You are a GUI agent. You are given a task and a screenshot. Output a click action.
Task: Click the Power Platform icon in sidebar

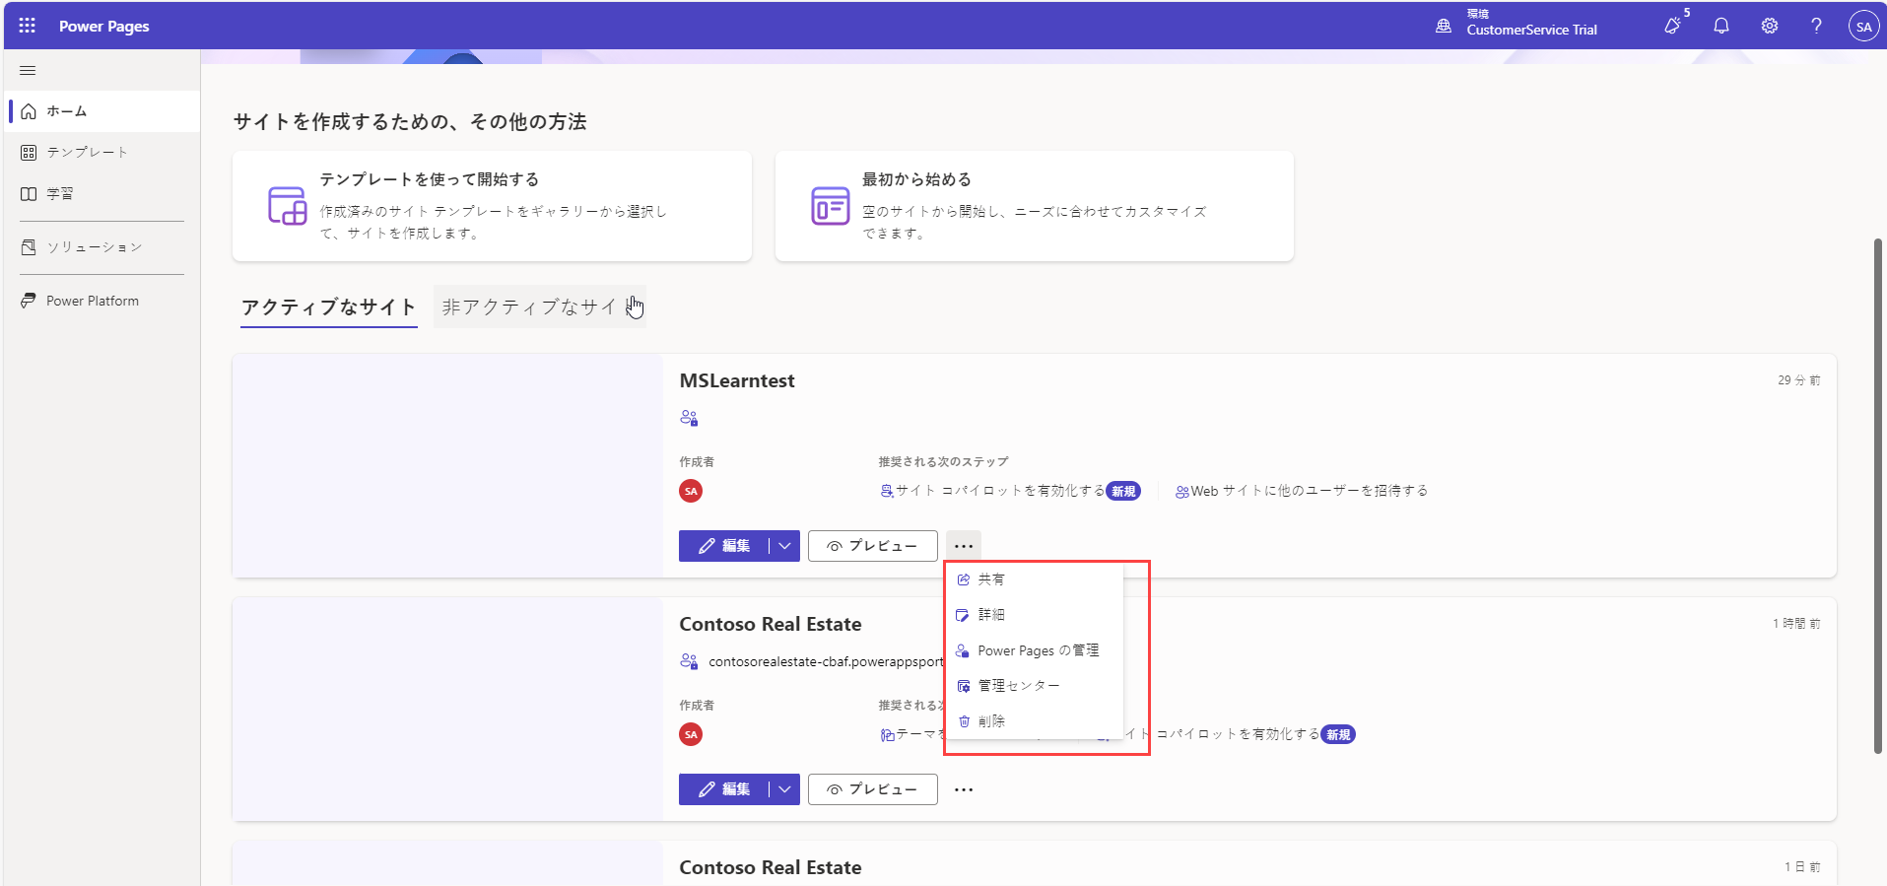point(29,301)
